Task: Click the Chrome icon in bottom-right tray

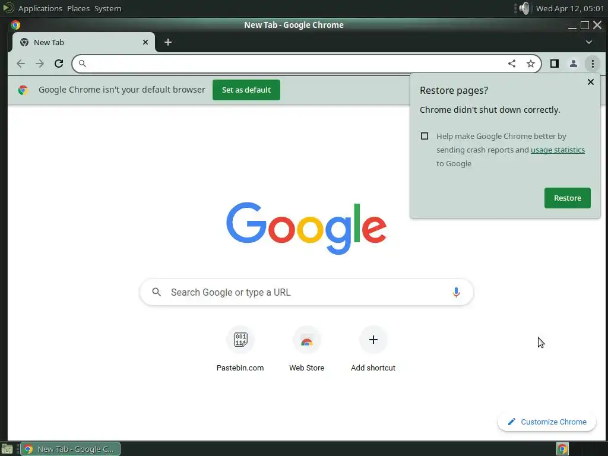Action: pos(562,449)
